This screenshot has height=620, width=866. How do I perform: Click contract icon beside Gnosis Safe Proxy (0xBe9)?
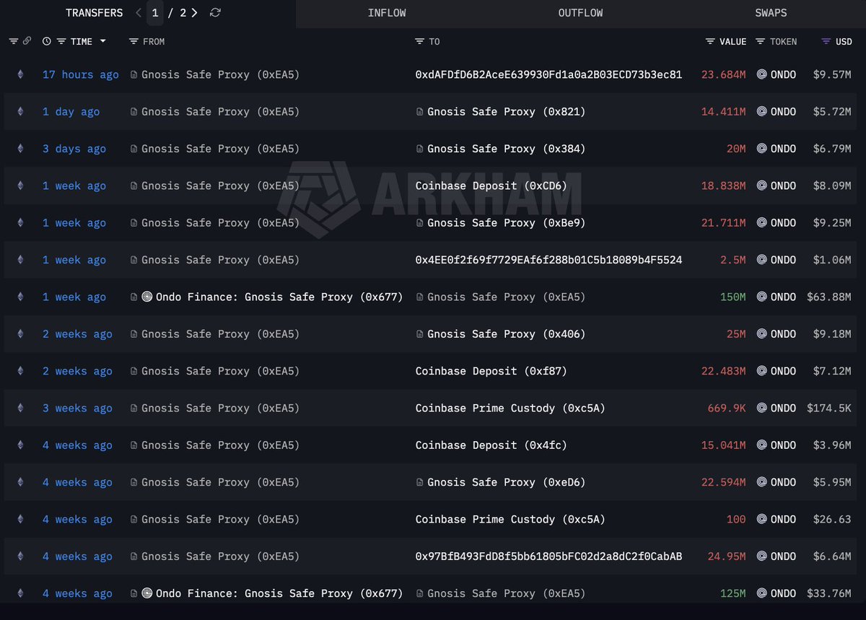click(x=420, y=223)
